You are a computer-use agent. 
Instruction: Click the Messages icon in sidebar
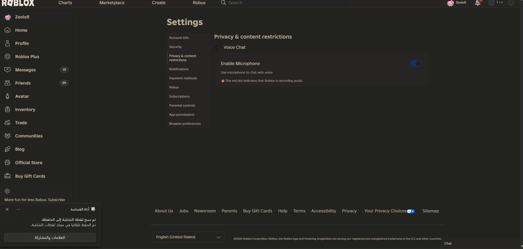[x=8, y=70]
